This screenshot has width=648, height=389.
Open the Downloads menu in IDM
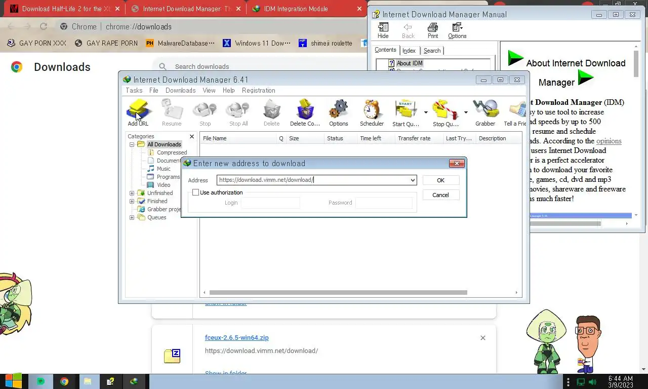point(180,90)
